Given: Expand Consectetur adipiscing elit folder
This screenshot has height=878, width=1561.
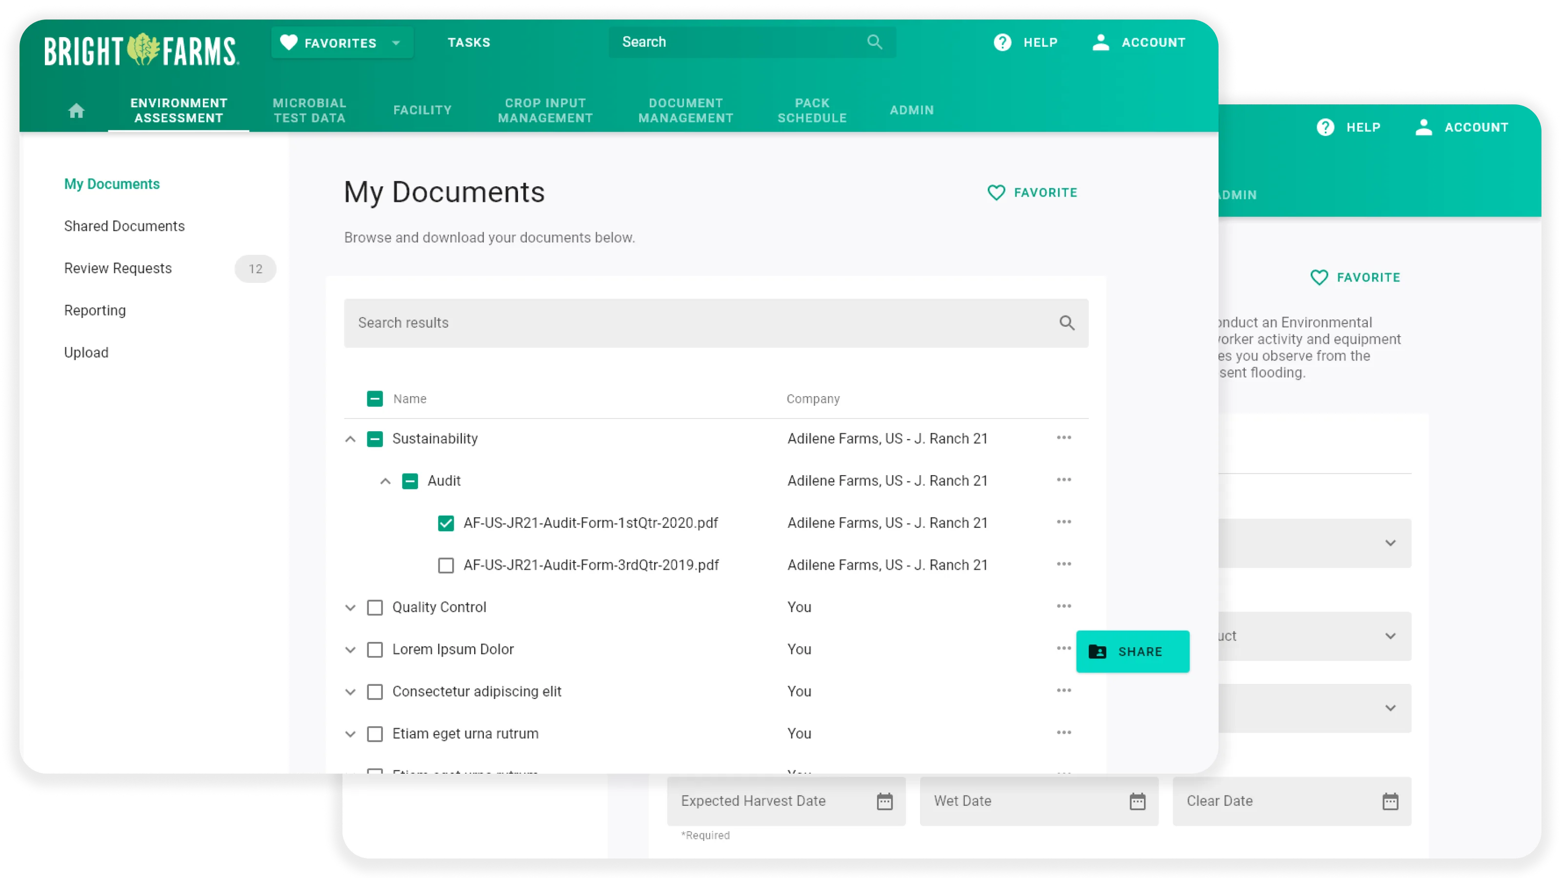Looking at the screenshot, I should pos(350,691).
